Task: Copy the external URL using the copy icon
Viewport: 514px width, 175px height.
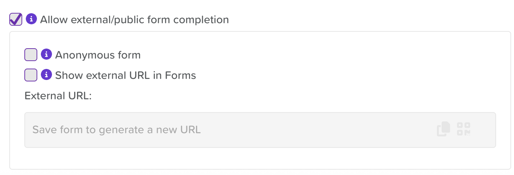Action: point(444,129)
